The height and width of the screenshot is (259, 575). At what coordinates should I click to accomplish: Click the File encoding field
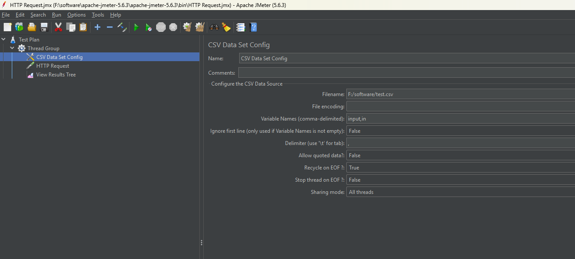click(x=460, y=106)
